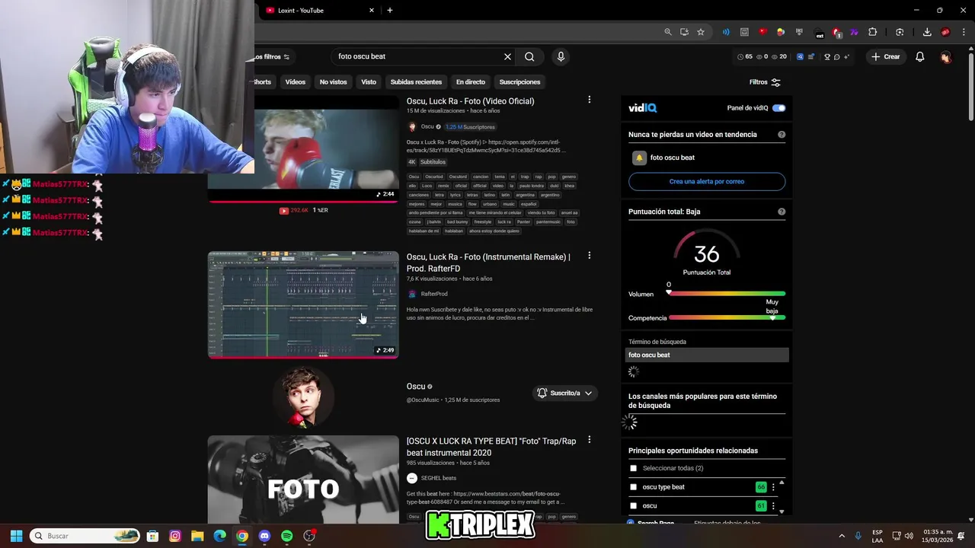This screenshot has width=975, height=548.
Task: Open the Oscu channel avatar picture
Action: pyautogui.click(x=303, y=397)
